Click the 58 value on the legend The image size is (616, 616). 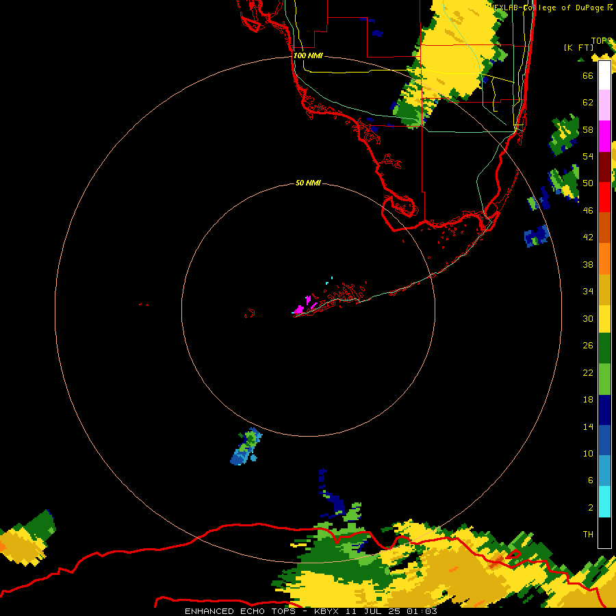point(588,129)
